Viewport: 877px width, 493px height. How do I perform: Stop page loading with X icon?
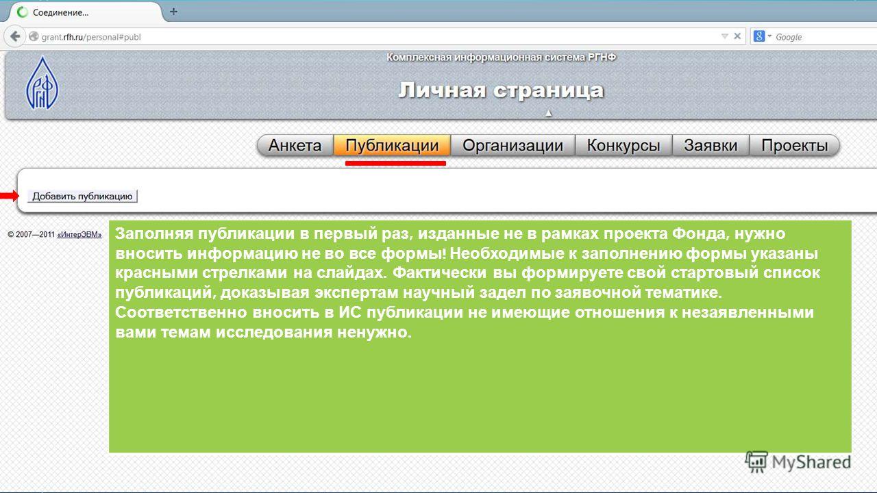click(737, 36)
